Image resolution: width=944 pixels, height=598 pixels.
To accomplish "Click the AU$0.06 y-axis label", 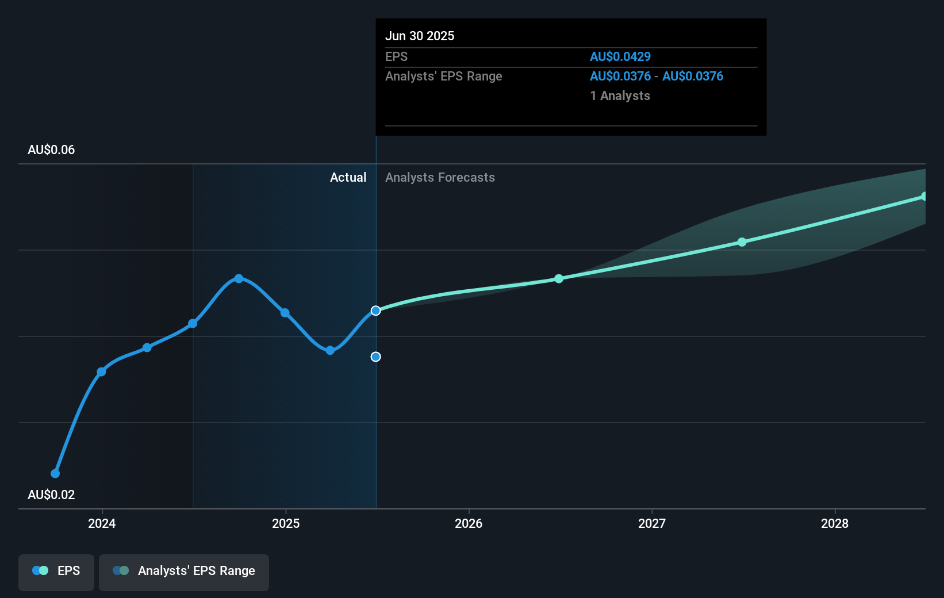I will click(51, 150).
